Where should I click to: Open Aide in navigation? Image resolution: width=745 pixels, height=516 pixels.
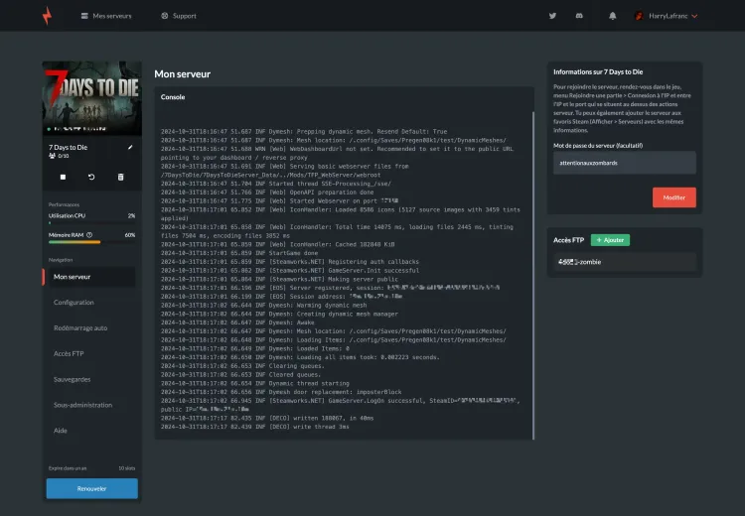tap(61, 431)
